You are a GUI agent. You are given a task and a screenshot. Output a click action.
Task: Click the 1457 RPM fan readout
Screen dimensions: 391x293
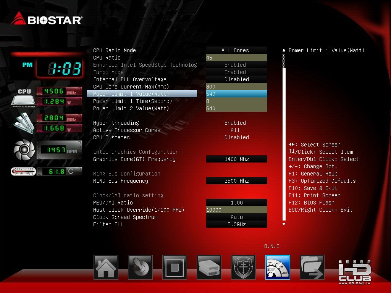tap(59, 150)
